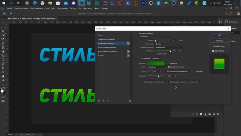The width and height of the screenshot is (241, 136).
Task: Select the Clone Stamp tool
Action: pos(3,47)
